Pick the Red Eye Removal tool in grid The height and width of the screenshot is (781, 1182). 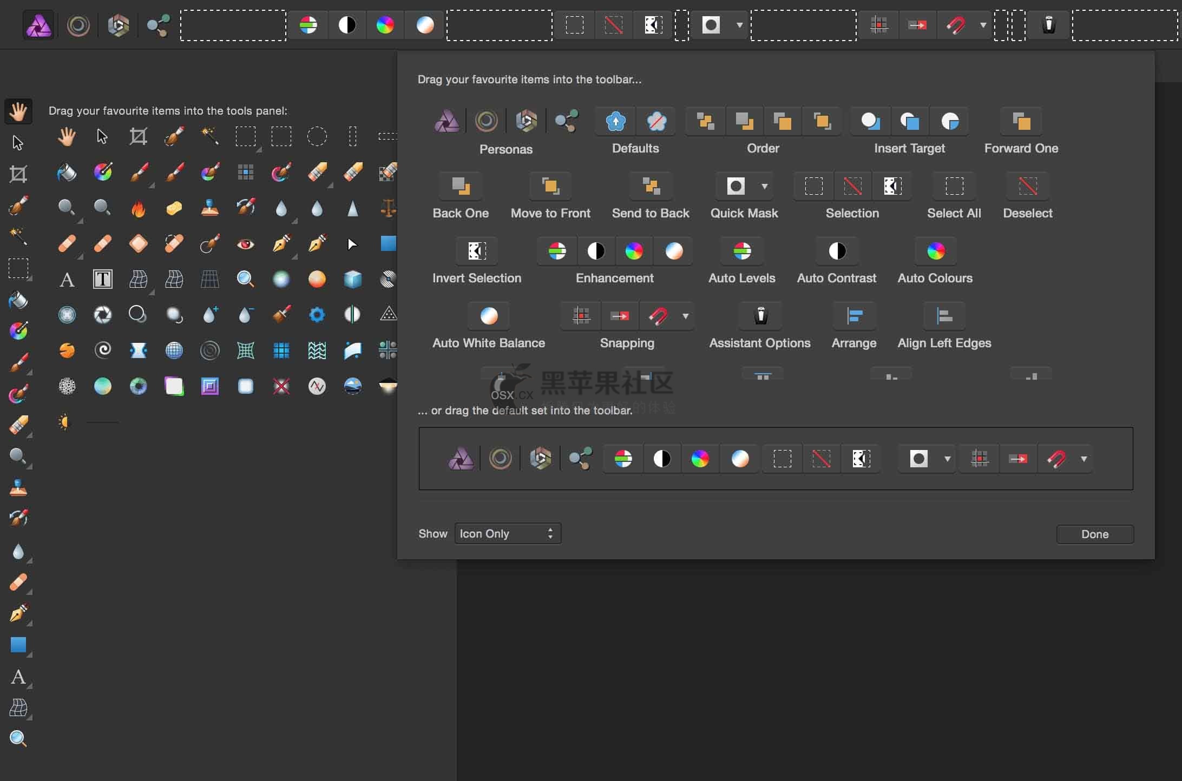point(245,244)
